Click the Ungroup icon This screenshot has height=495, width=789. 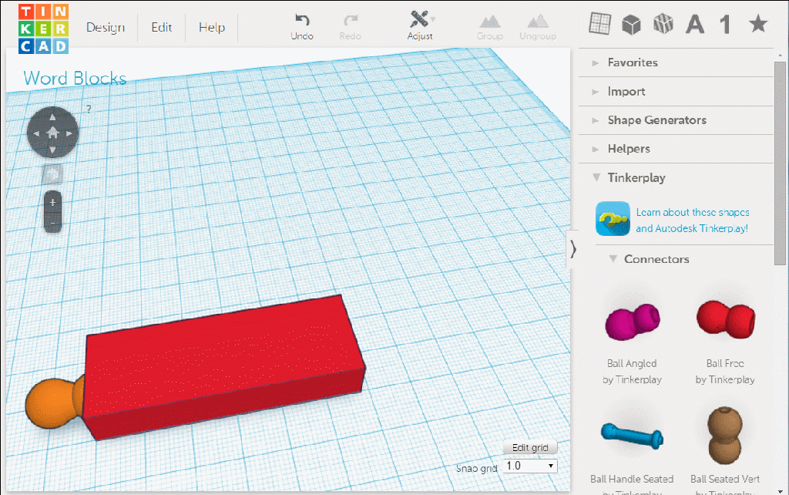537,21
